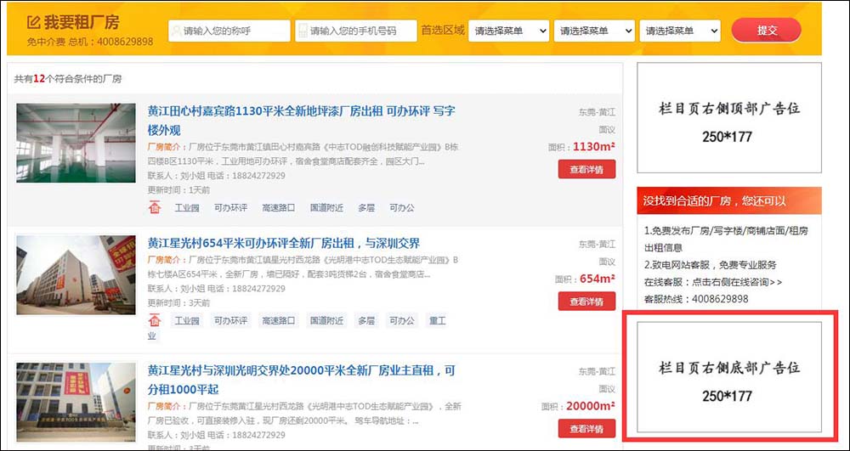Click the 可办环评 tag in the 1130平米 listing
Screen dimensions: 850x451
click(230, 207)
